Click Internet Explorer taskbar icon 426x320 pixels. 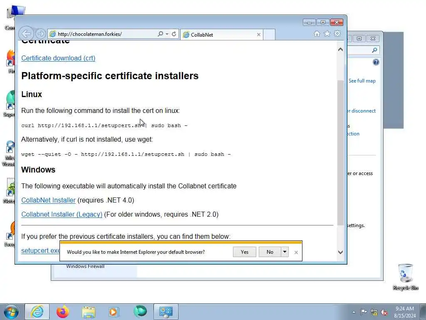[37, 312]
